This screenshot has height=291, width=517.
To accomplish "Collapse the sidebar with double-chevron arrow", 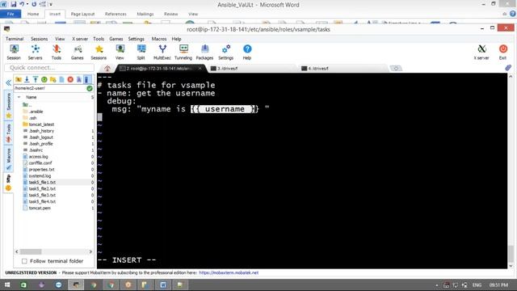I will [x=9, y=82].
